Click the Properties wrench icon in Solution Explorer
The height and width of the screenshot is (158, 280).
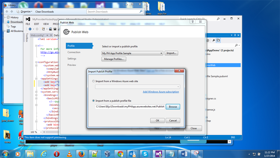click(x=214, y=40)
